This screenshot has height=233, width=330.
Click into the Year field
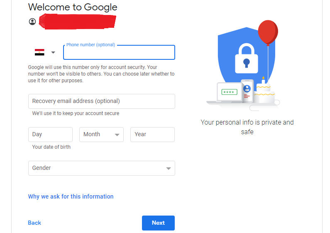(x=152, y=135)
